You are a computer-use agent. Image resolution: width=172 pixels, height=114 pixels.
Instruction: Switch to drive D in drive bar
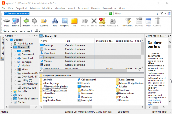pos(15,31)
